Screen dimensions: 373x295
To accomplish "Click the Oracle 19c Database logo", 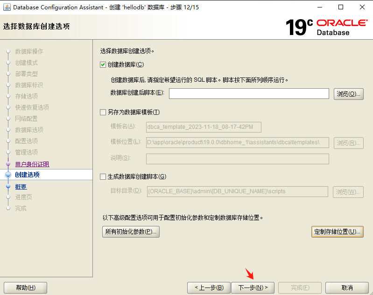I will [x=327, y=28].
